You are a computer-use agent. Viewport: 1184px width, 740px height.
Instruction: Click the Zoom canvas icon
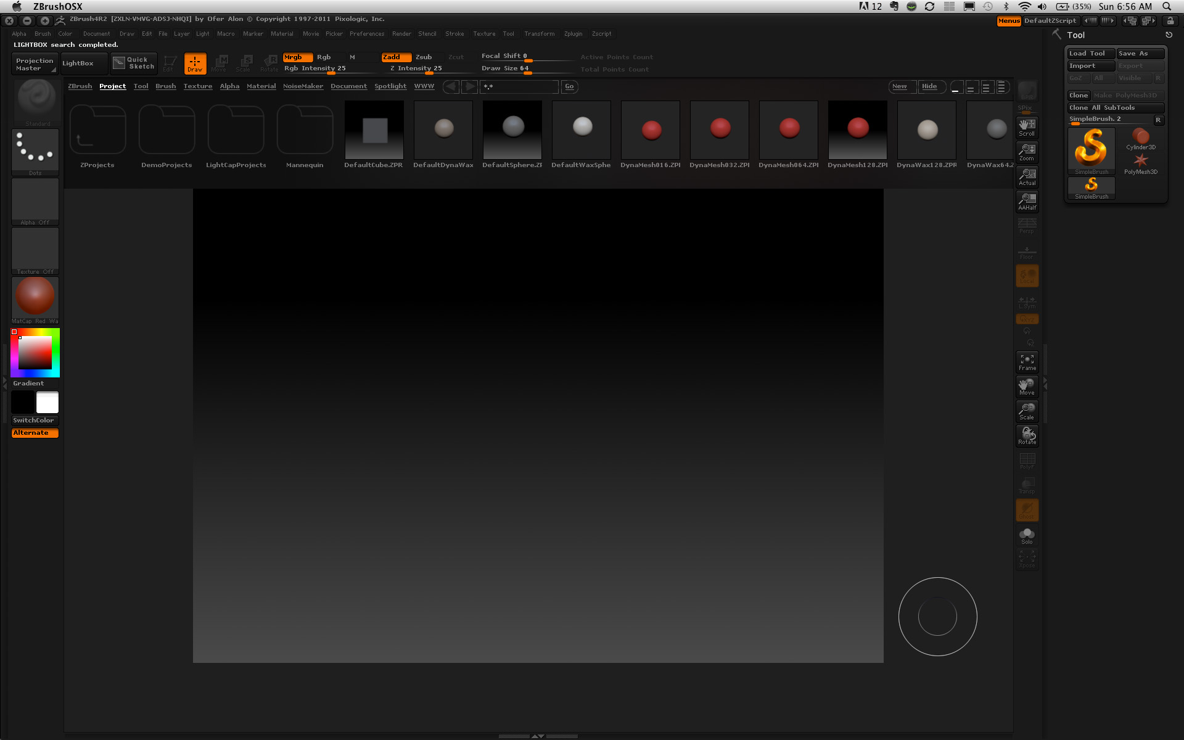(x=1027, y=152)
